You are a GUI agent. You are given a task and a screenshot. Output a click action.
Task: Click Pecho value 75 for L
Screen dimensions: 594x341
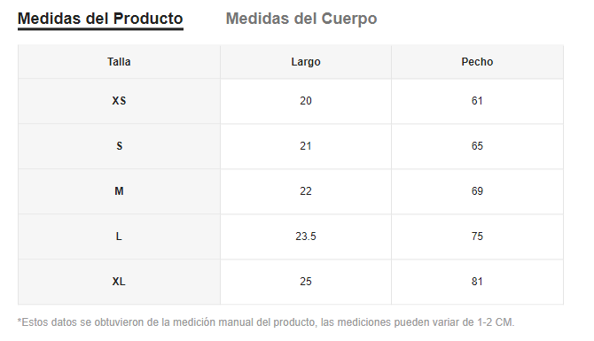[x=477, y=236]
